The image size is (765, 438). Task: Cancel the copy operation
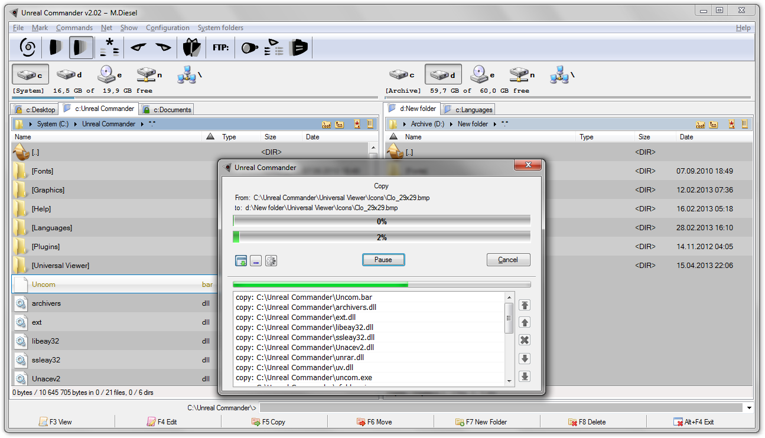point(508,260)
